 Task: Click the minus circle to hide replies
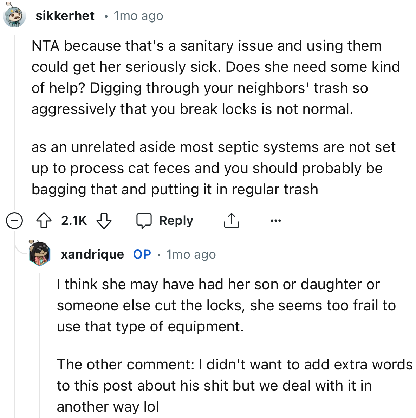[14, 221]
